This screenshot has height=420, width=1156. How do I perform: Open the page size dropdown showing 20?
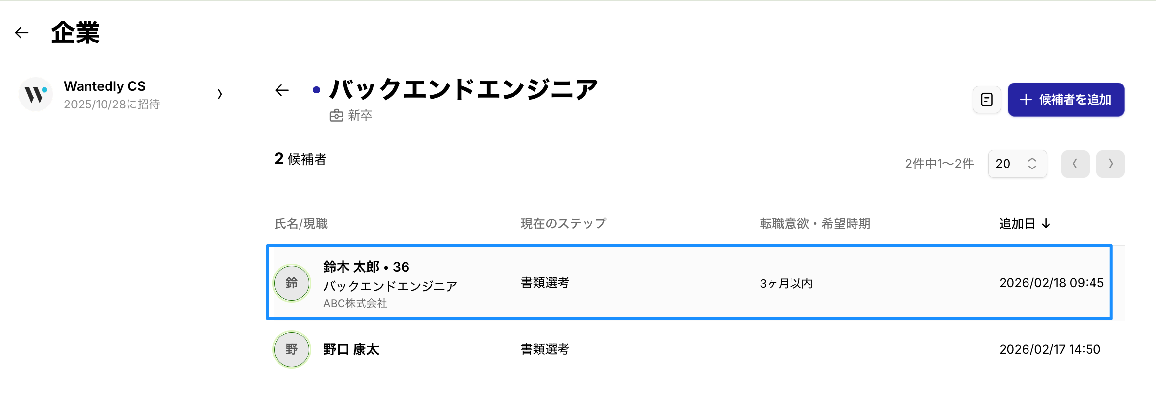(1017, 164)
